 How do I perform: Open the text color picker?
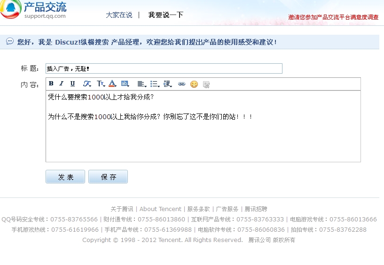click(112, 83)
